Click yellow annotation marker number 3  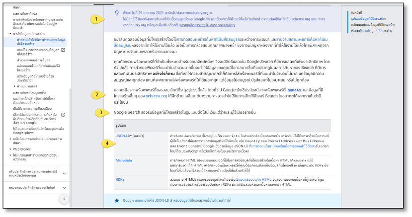pyautogui.click(x=101, y=112)
